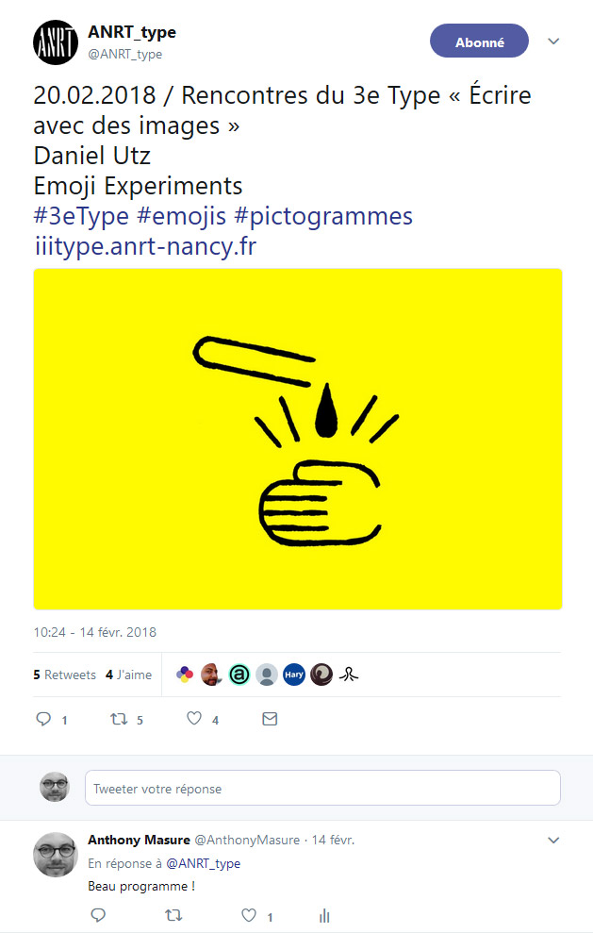This screenshot has width=593, height=933.
Task: Retweet Anthony Masure's reply
Action: tap(173, 915)
